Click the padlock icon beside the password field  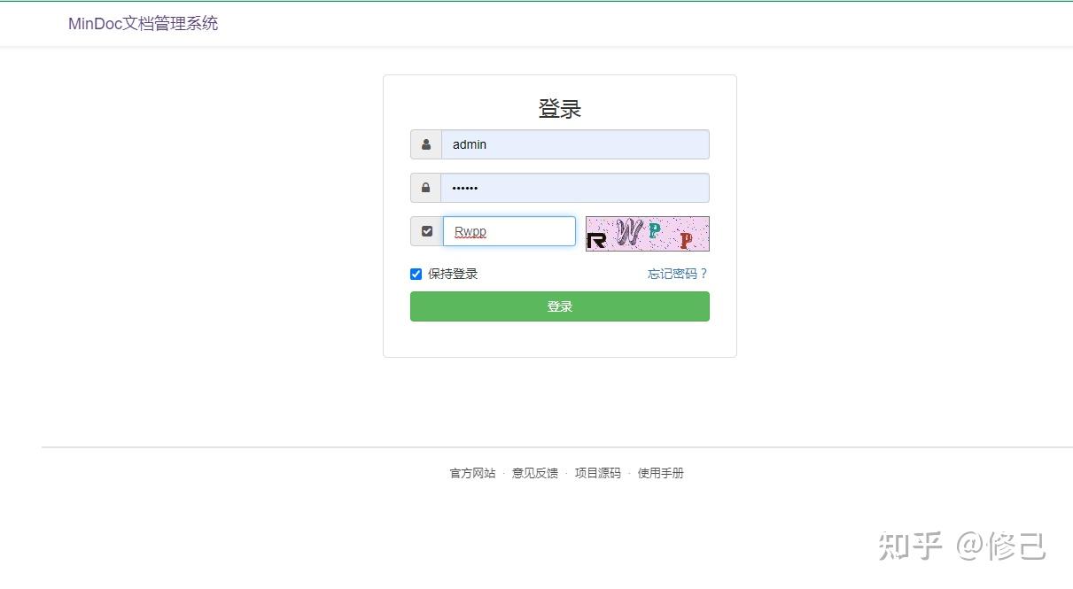[x=425, y=187]
